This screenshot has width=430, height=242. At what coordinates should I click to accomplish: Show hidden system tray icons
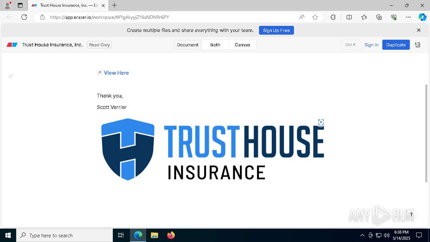coord(362,235)
